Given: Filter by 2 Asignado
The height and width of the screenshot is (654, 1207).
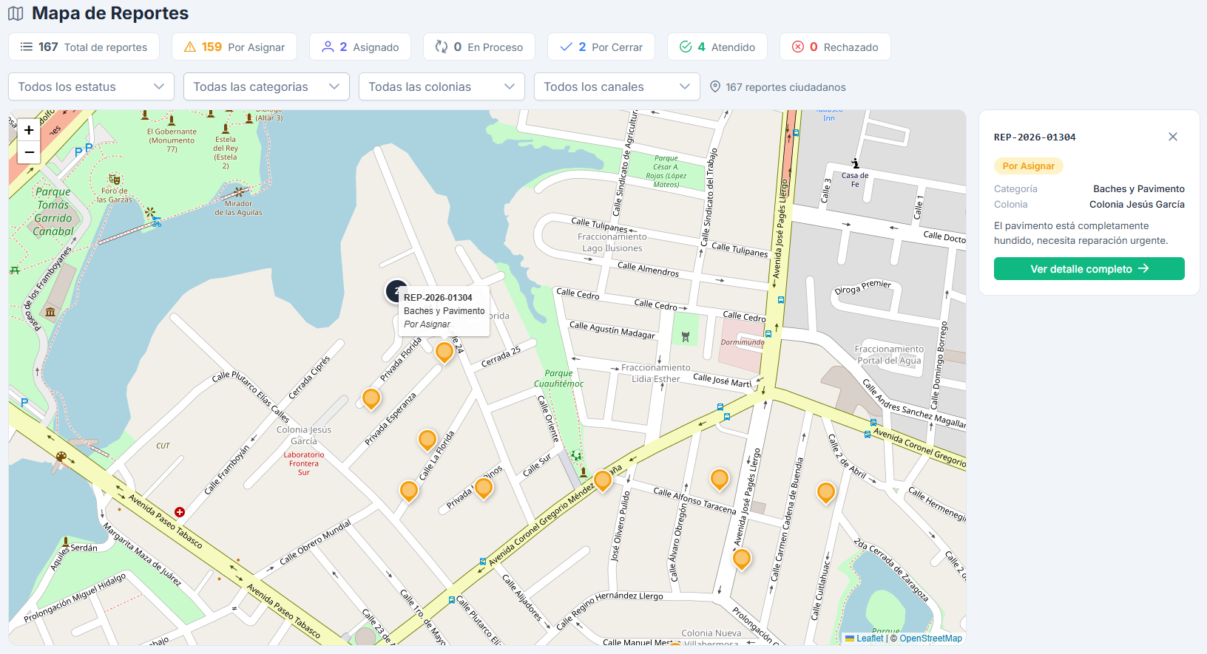Looking at the screenshot, I should [x=360, y=47].
